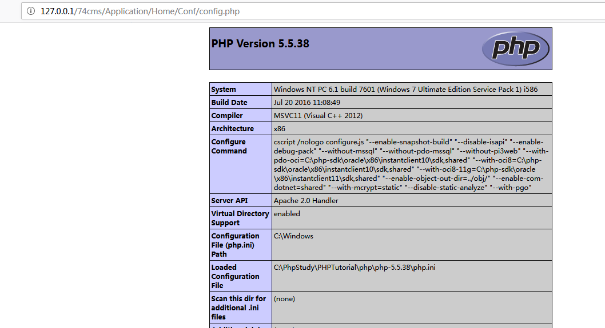The width and height of the screenshot is (605, 328).
Task: Click the 'Architecture' row label
Action: click(232, 128)
